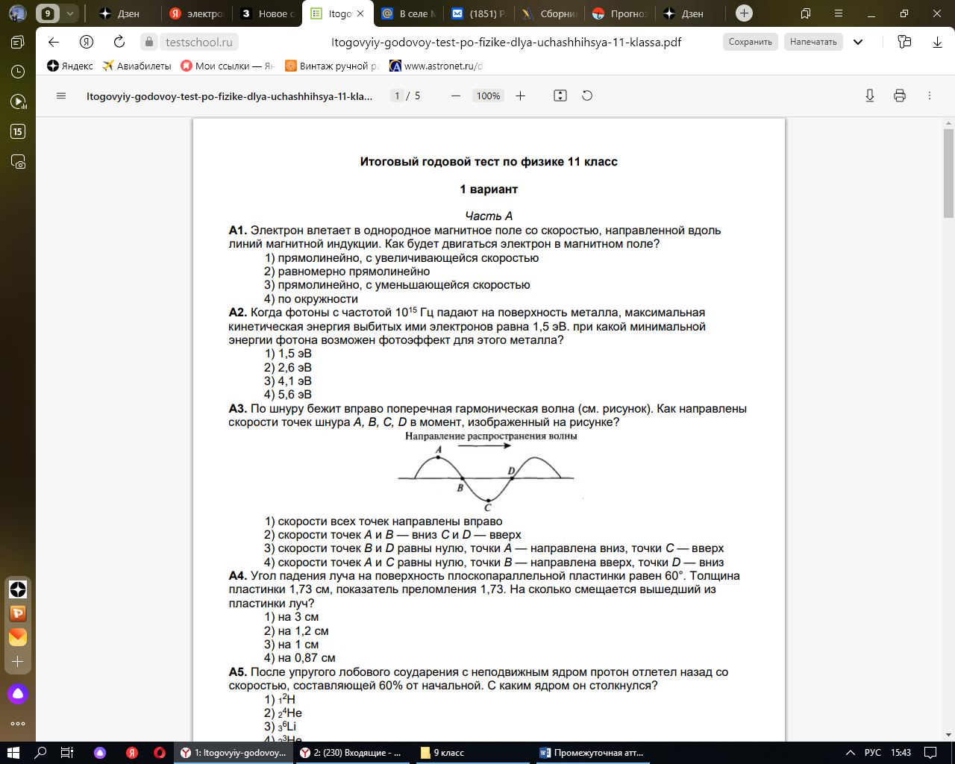Open the calendar icon showing 15
Image resolution: width=955 pixels, height=764 pixels.
point(18,131)
